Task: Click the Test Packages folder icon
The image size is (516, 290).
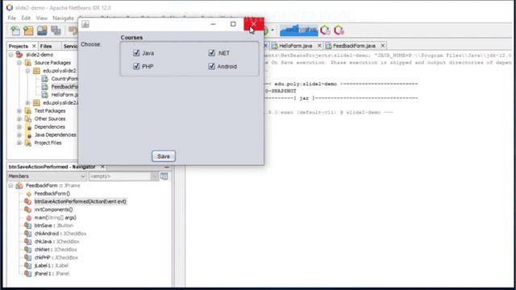Action: [28, 111]
